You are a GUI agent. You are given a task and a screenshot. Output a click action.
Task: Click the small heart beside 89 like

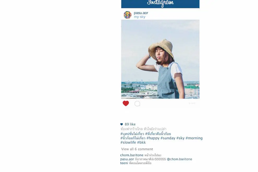point(122,124)
